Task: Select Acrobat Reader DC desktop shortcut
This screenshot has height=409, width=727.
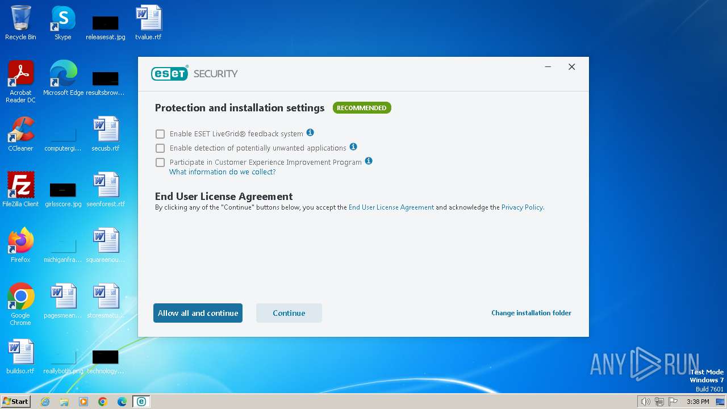Action: [20, 82]
